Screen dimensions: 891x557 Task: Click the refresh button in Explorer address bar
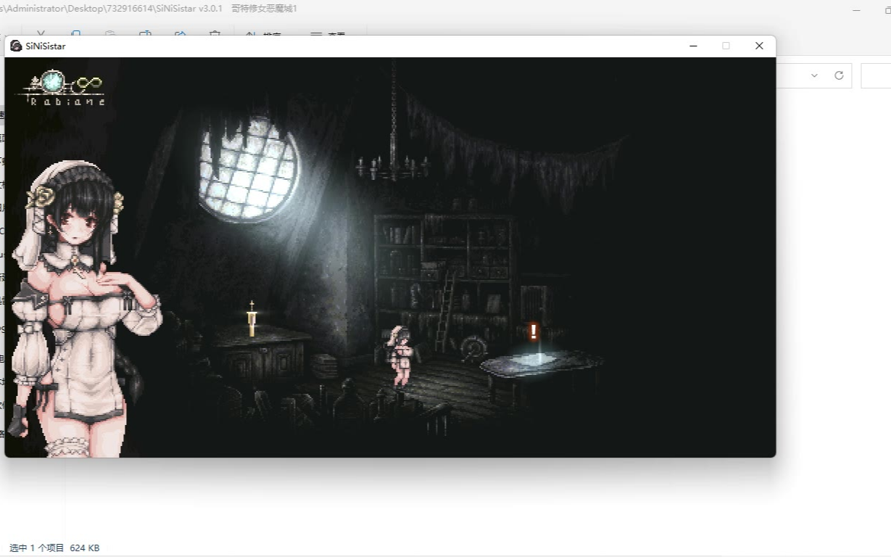click(x=839, y=75)
